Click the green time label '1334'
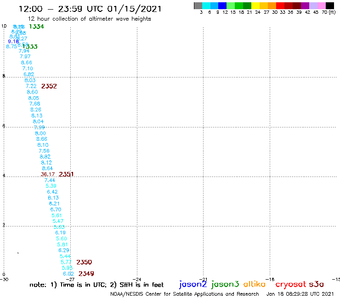This screenshot has width=340, height=298. pyautogui.click(x=36, y=27)
